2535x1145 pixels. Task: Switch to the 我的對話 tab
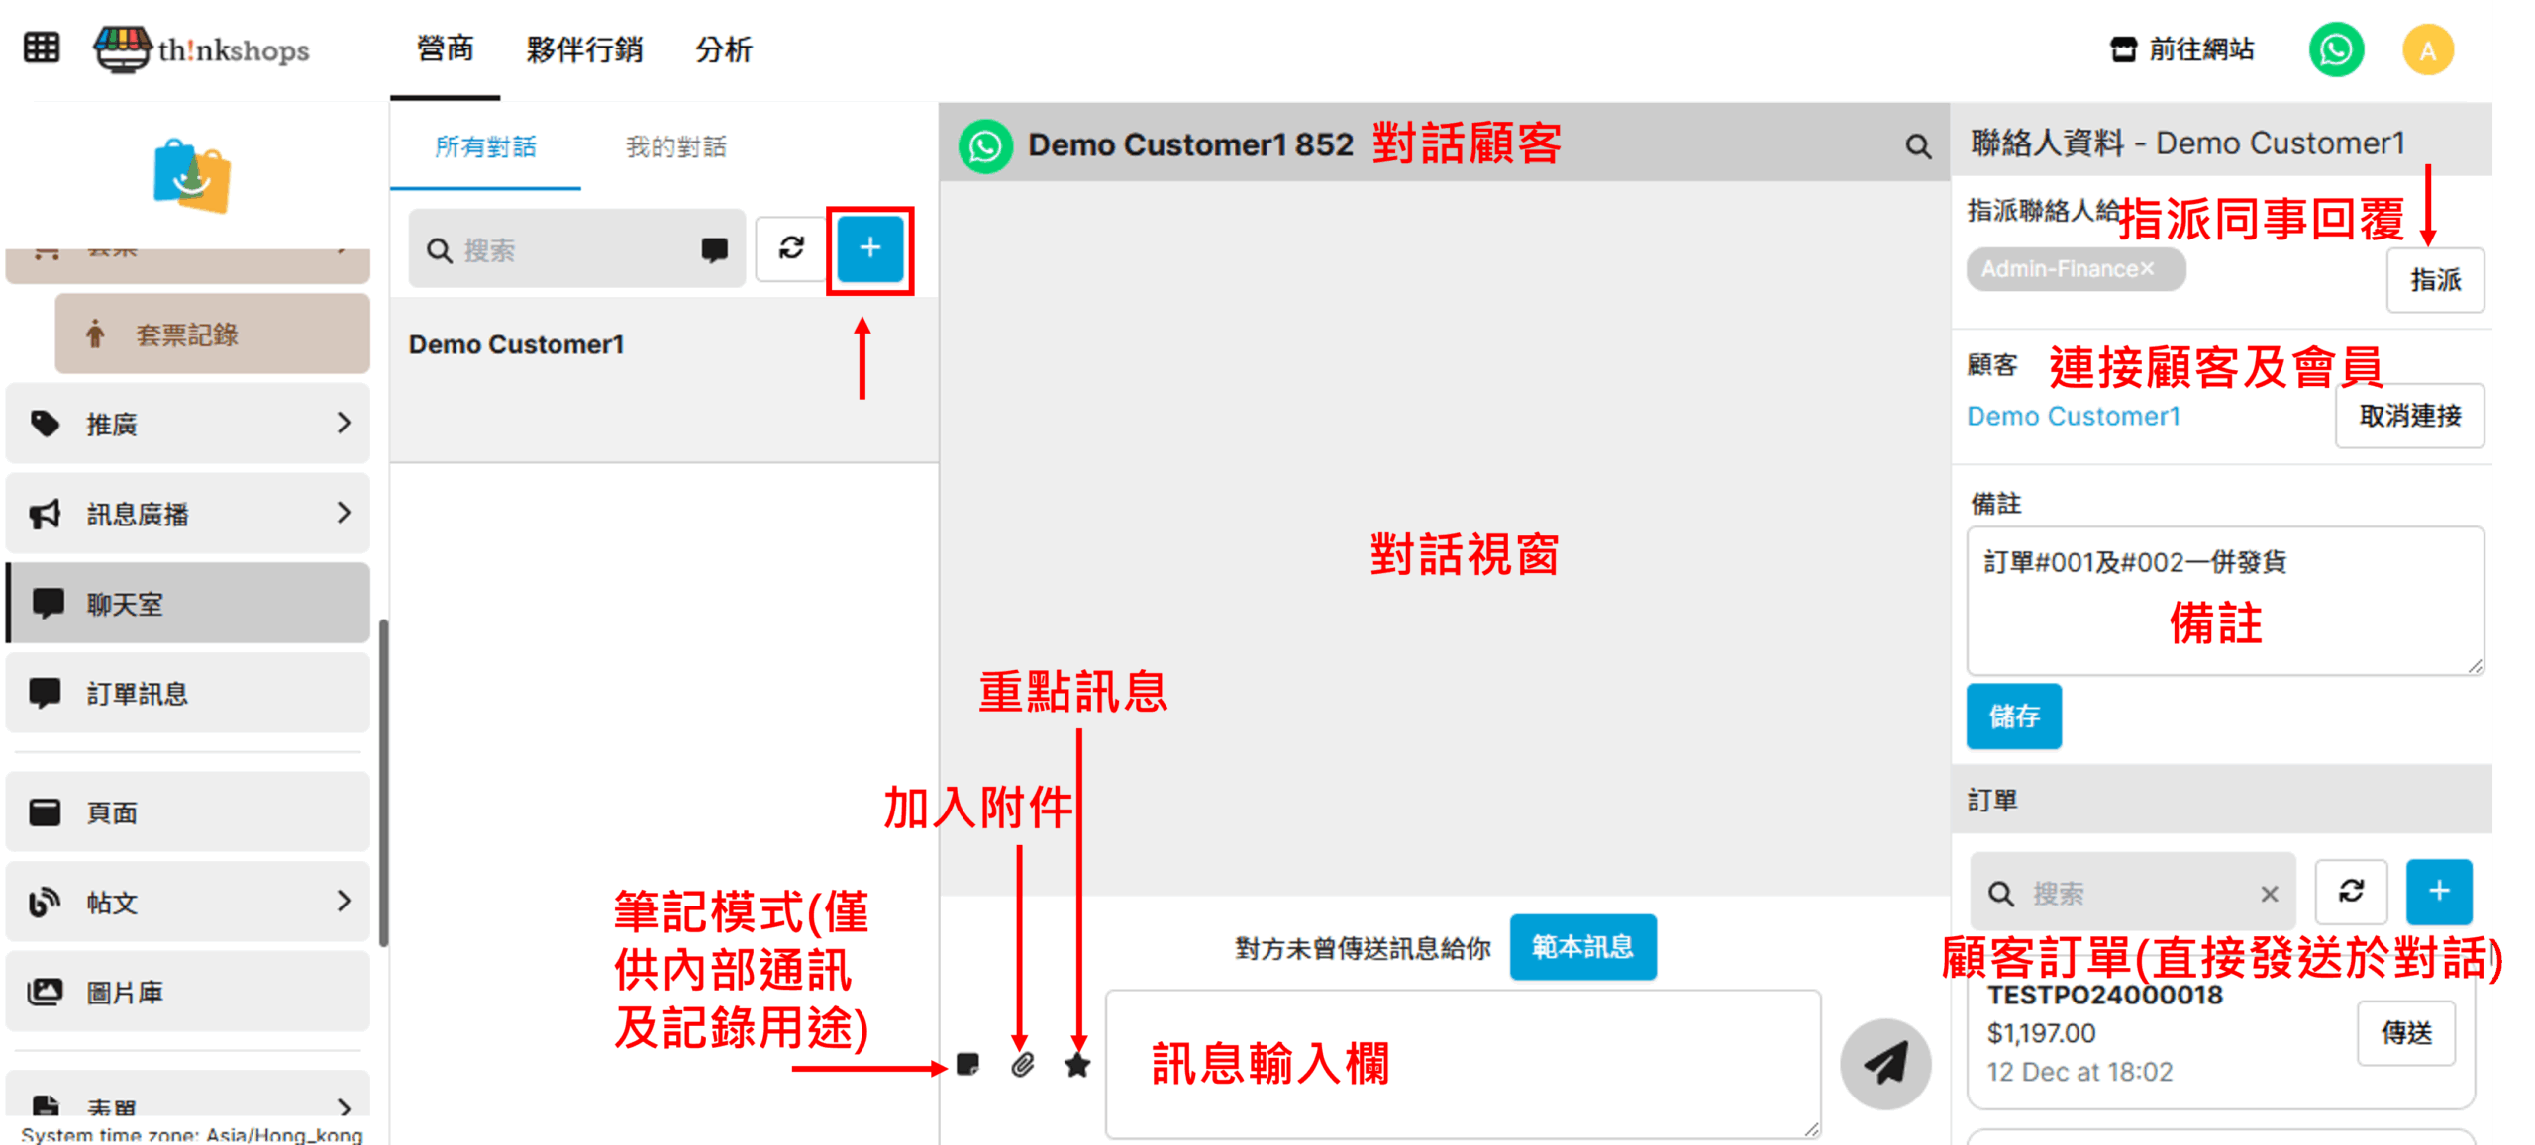[x=676, y=147]
